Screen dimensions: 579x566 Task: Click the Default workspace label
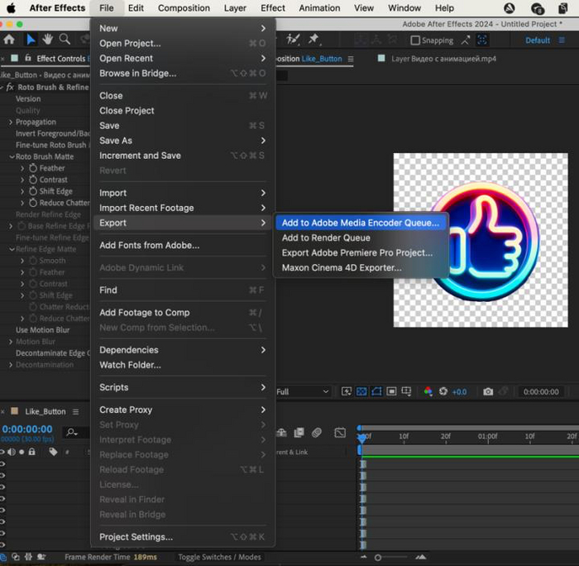point(538,41)
